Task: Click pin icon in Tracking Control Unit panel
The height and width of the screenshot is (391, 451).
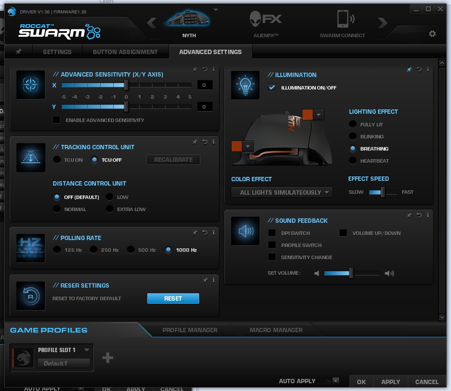Action: point(195,142)
